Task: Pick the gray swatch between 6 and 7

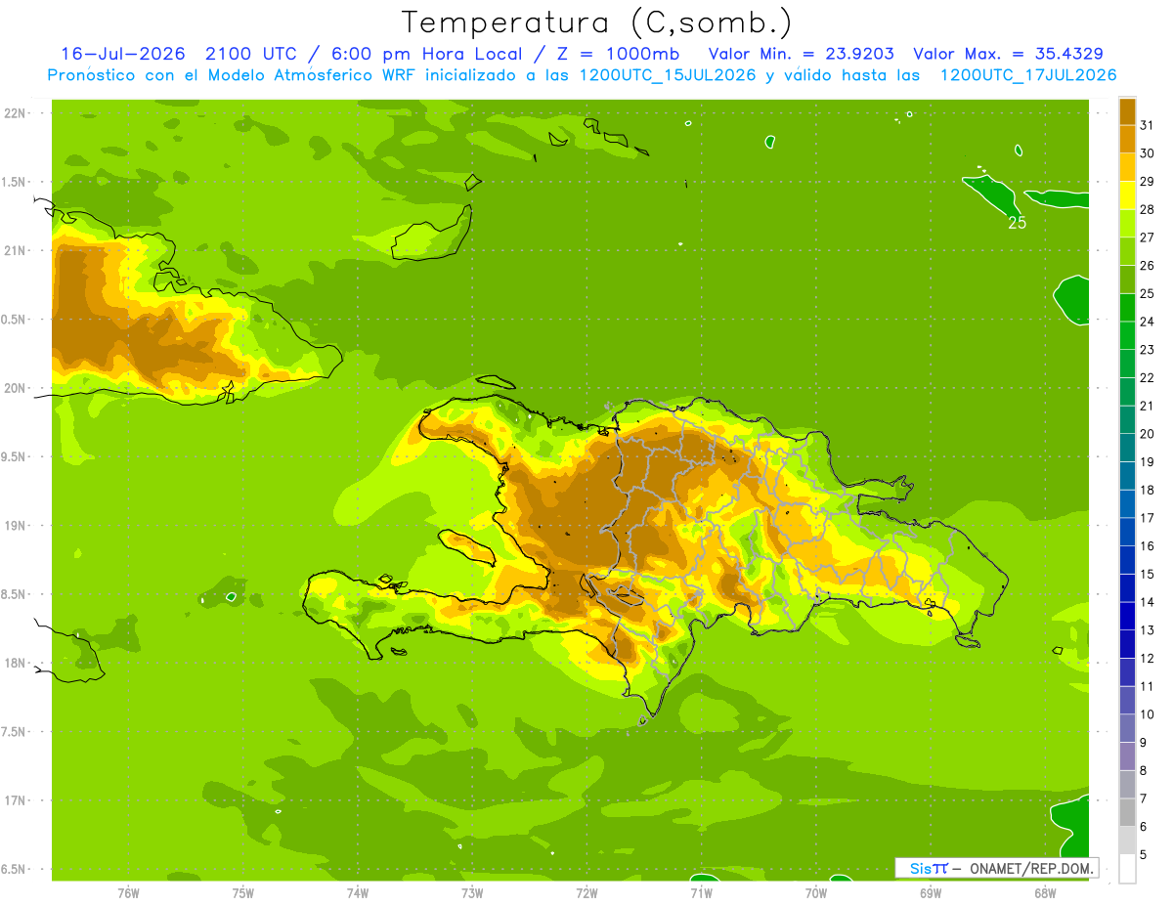Action: point(1127,813)
